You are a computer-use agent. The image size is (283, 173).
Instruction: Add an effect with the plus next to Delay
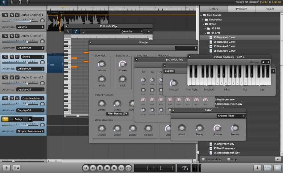pos(30,119)
